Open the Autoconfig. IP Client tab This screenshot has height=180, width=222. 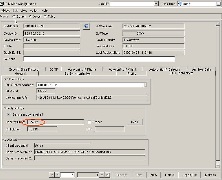click(122, 69)
